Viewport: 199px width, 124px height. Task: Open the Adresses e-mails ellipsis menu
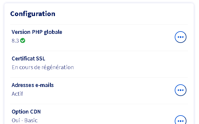coord(180,90)
